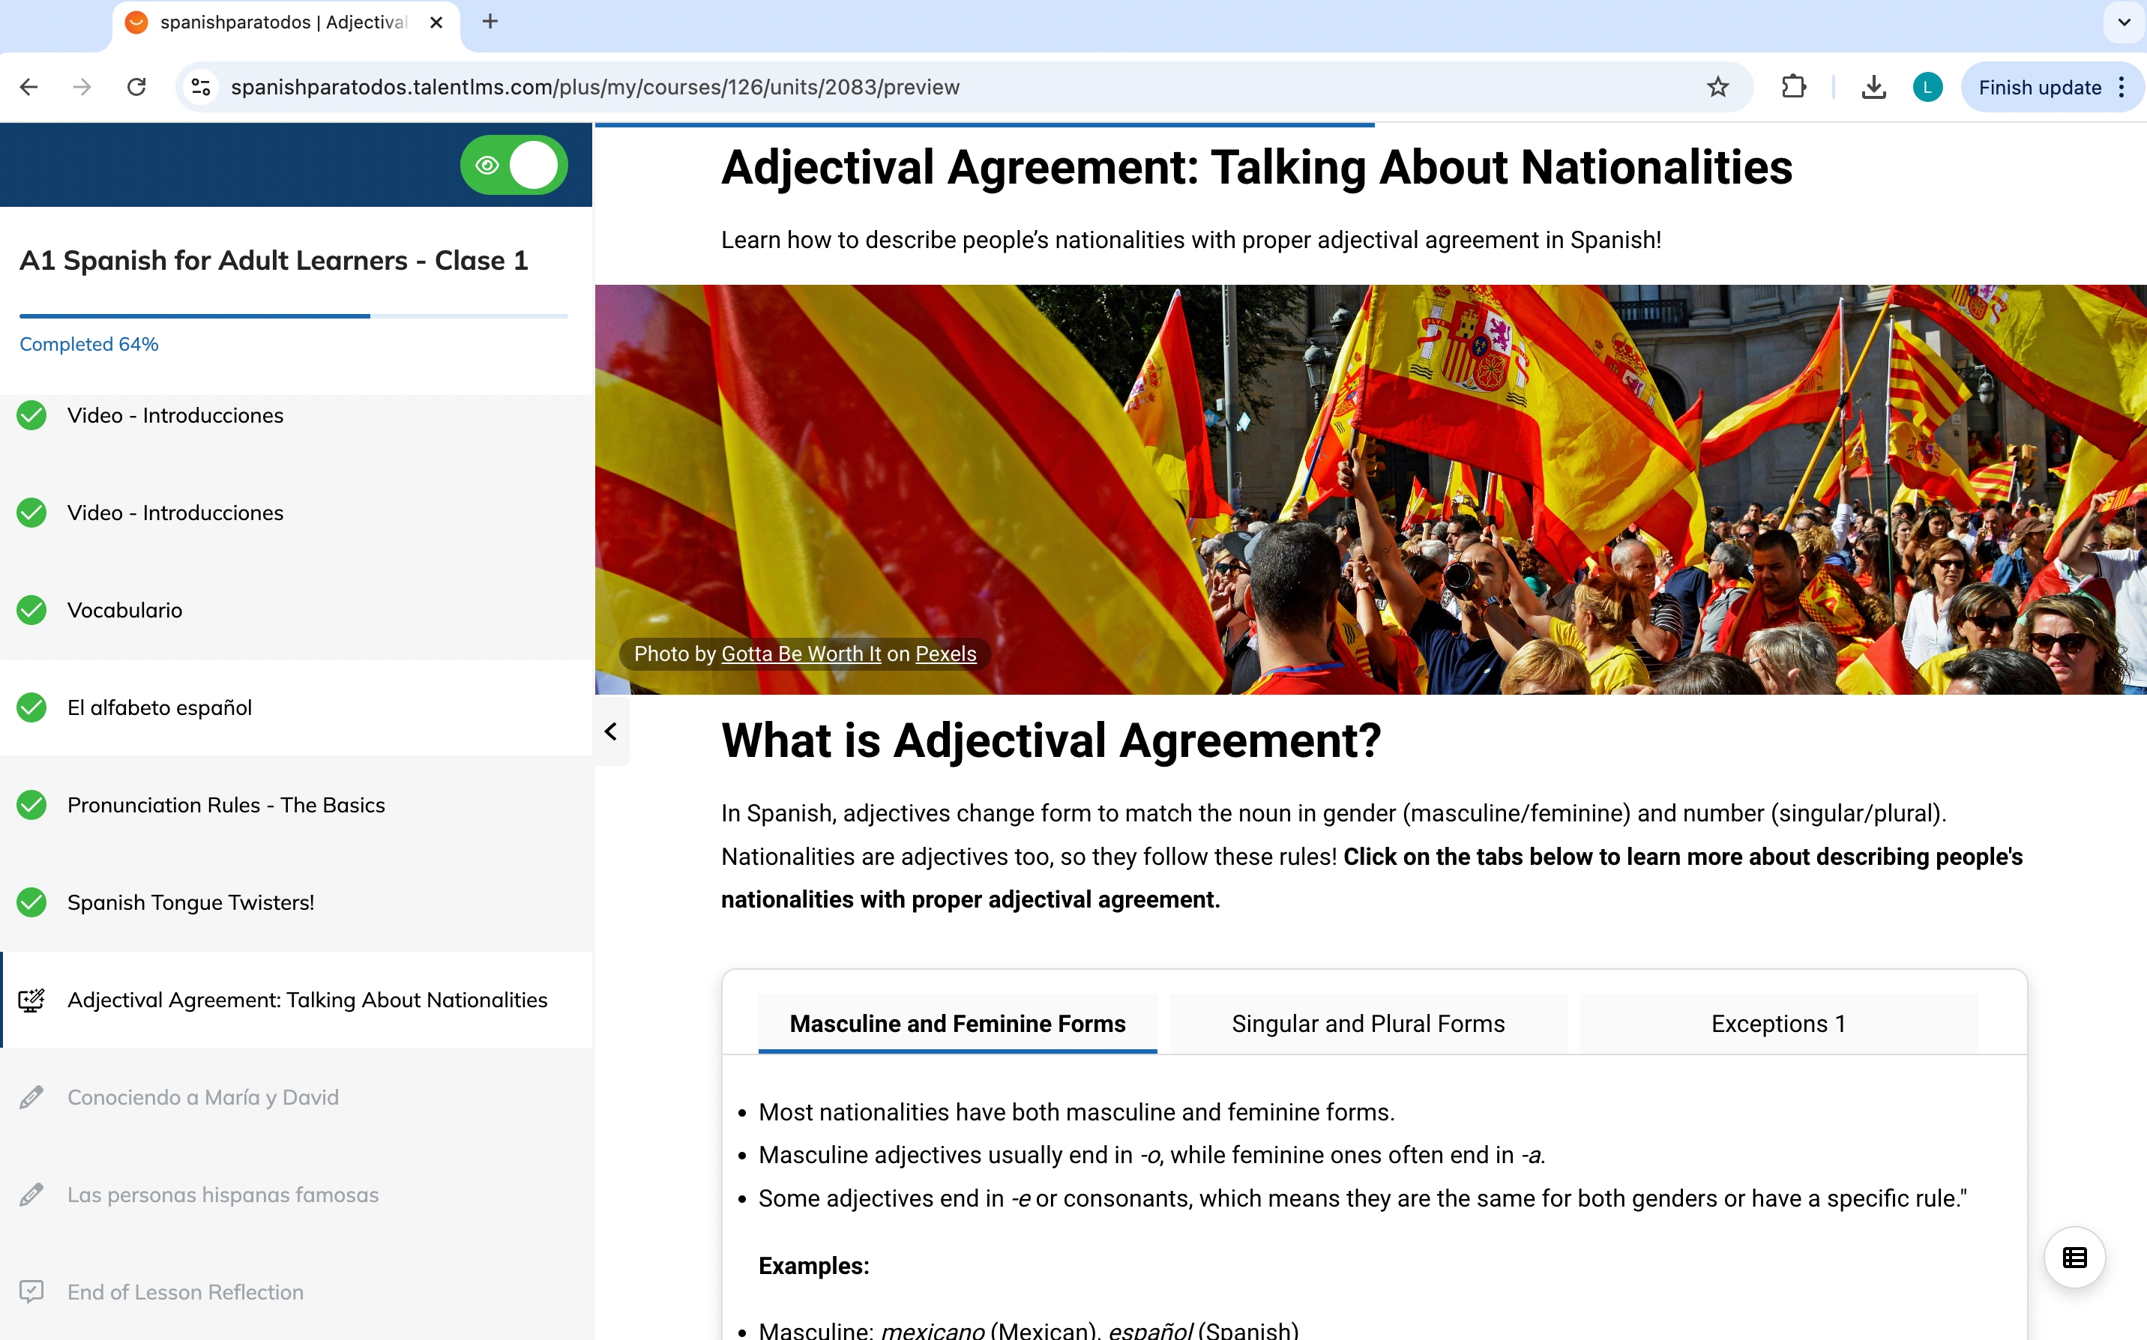Open the Exceptions 1 tab
2147x1340 pixels.
(x=1778, y=1024)
